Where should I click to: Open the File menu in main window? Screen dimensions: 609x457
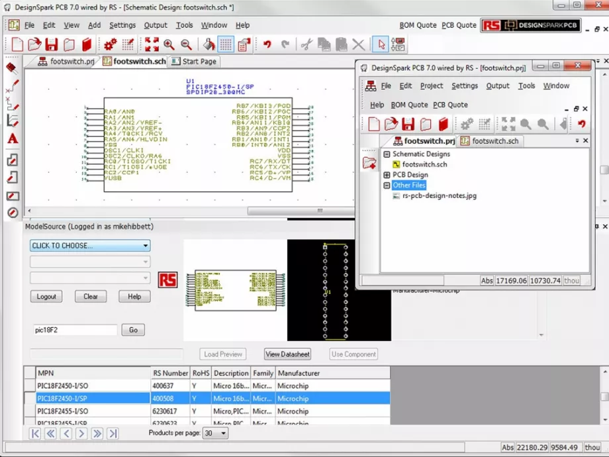coord(30,25)
